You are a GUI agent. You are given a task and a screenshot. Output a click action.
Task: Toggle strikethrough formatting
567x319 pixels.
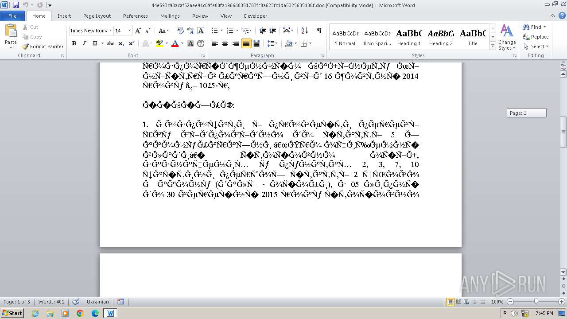[111, 43]
